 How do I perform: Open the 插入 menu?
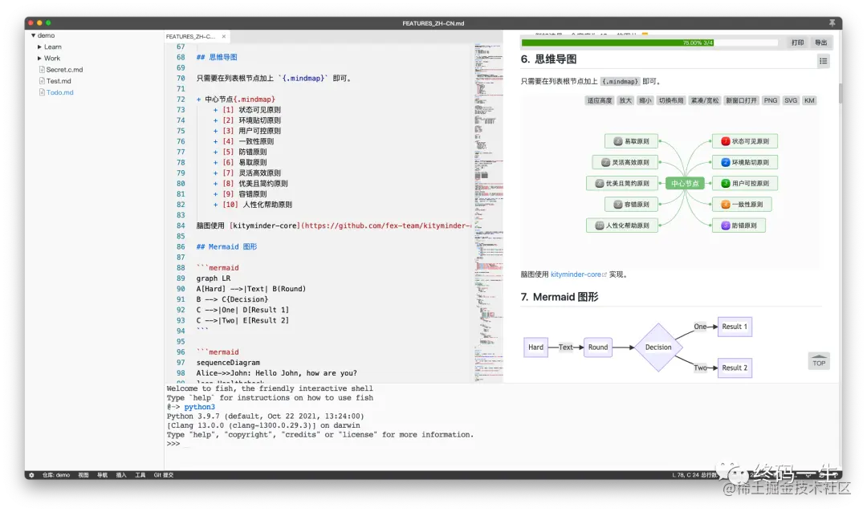[x=121, y=475]
